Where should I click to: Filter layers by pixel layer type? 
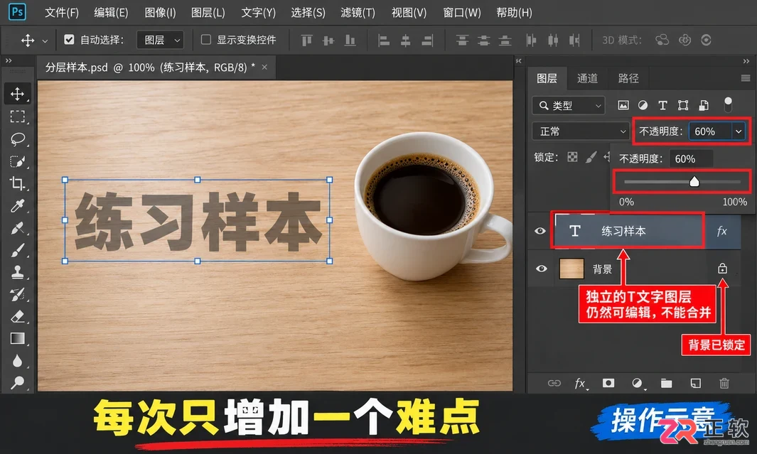623,105
